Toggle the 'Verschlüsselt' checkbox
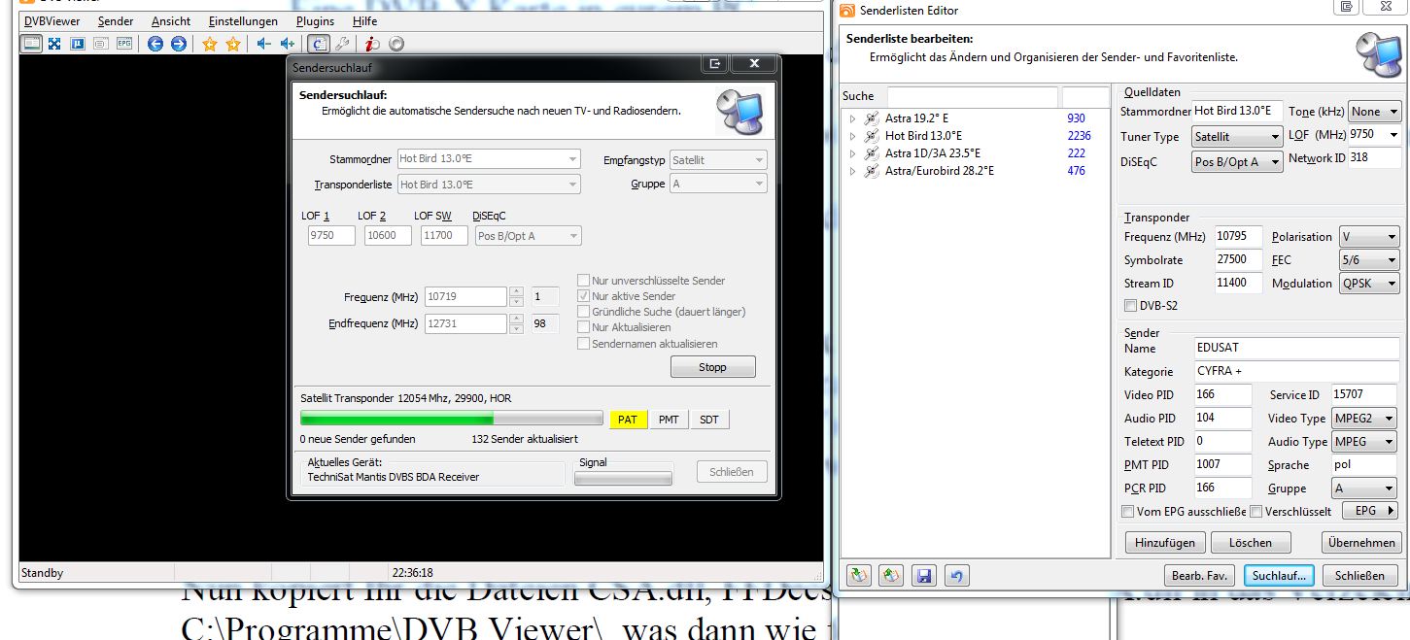 (x=1255, y=512)
